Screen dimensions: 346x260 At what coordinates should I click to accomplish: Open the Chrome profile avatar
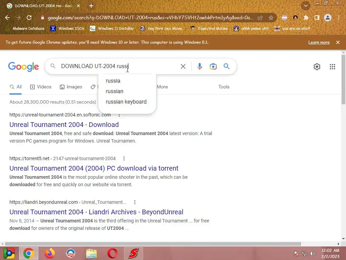coord(328,18)
